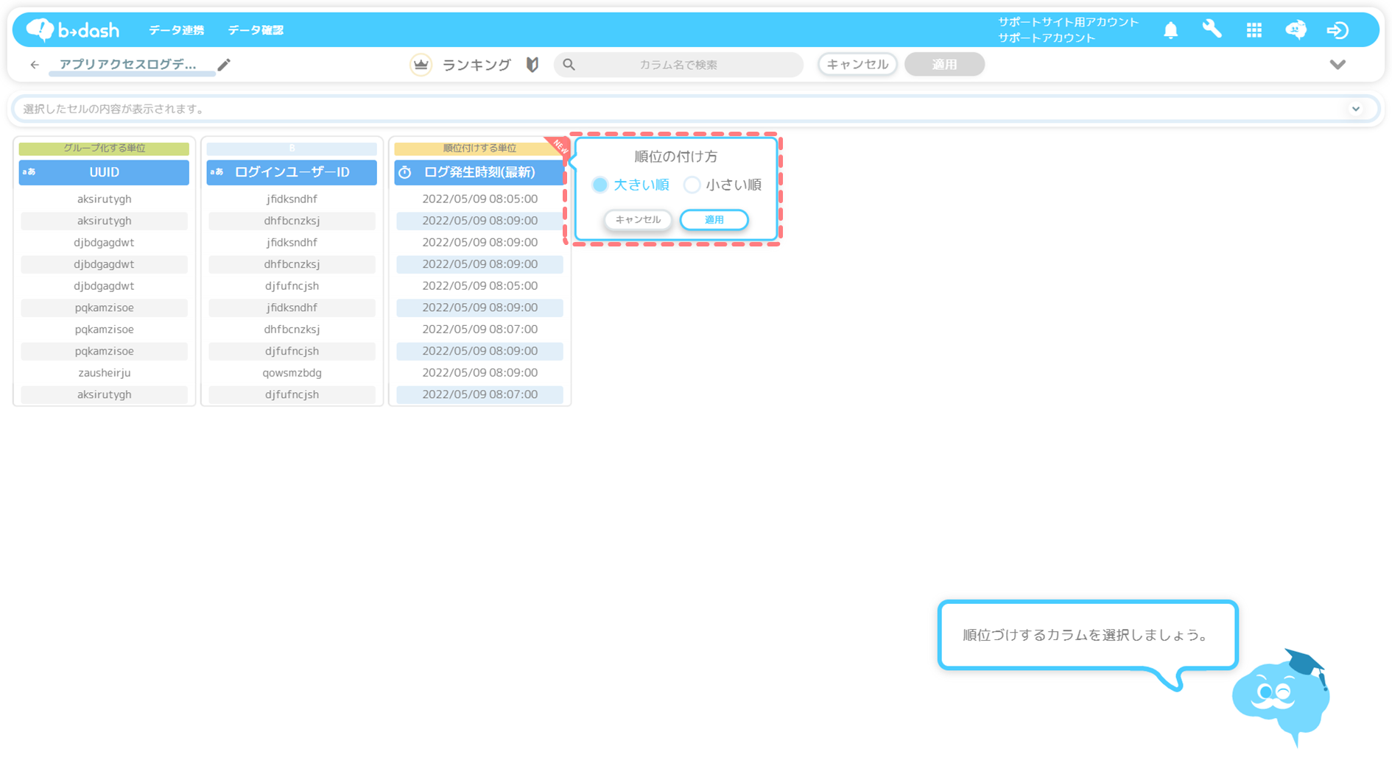Click first row aksirutygh cell
The image size is (1392, 782).
click(104, 199)
